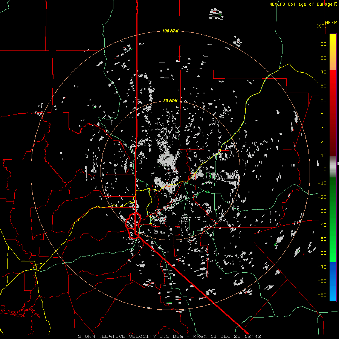
Task: Click the positive 10 scale label
Action: pos(324,156)
